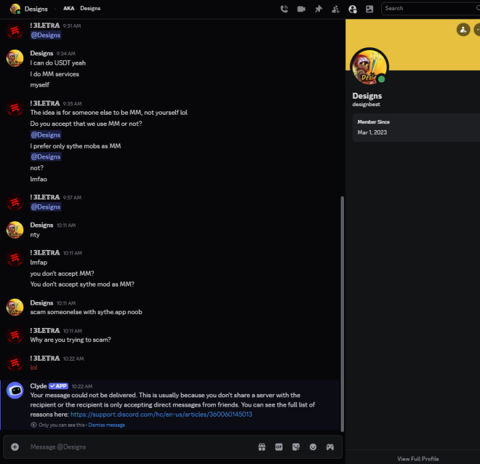
Task: Start a voice call with Designs
Action: (285, 9)
